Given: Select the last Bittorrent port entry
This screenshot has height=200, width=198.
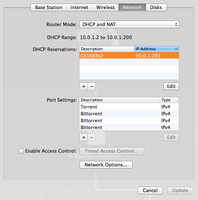Looking at the screenshot, I should (129, 127).
